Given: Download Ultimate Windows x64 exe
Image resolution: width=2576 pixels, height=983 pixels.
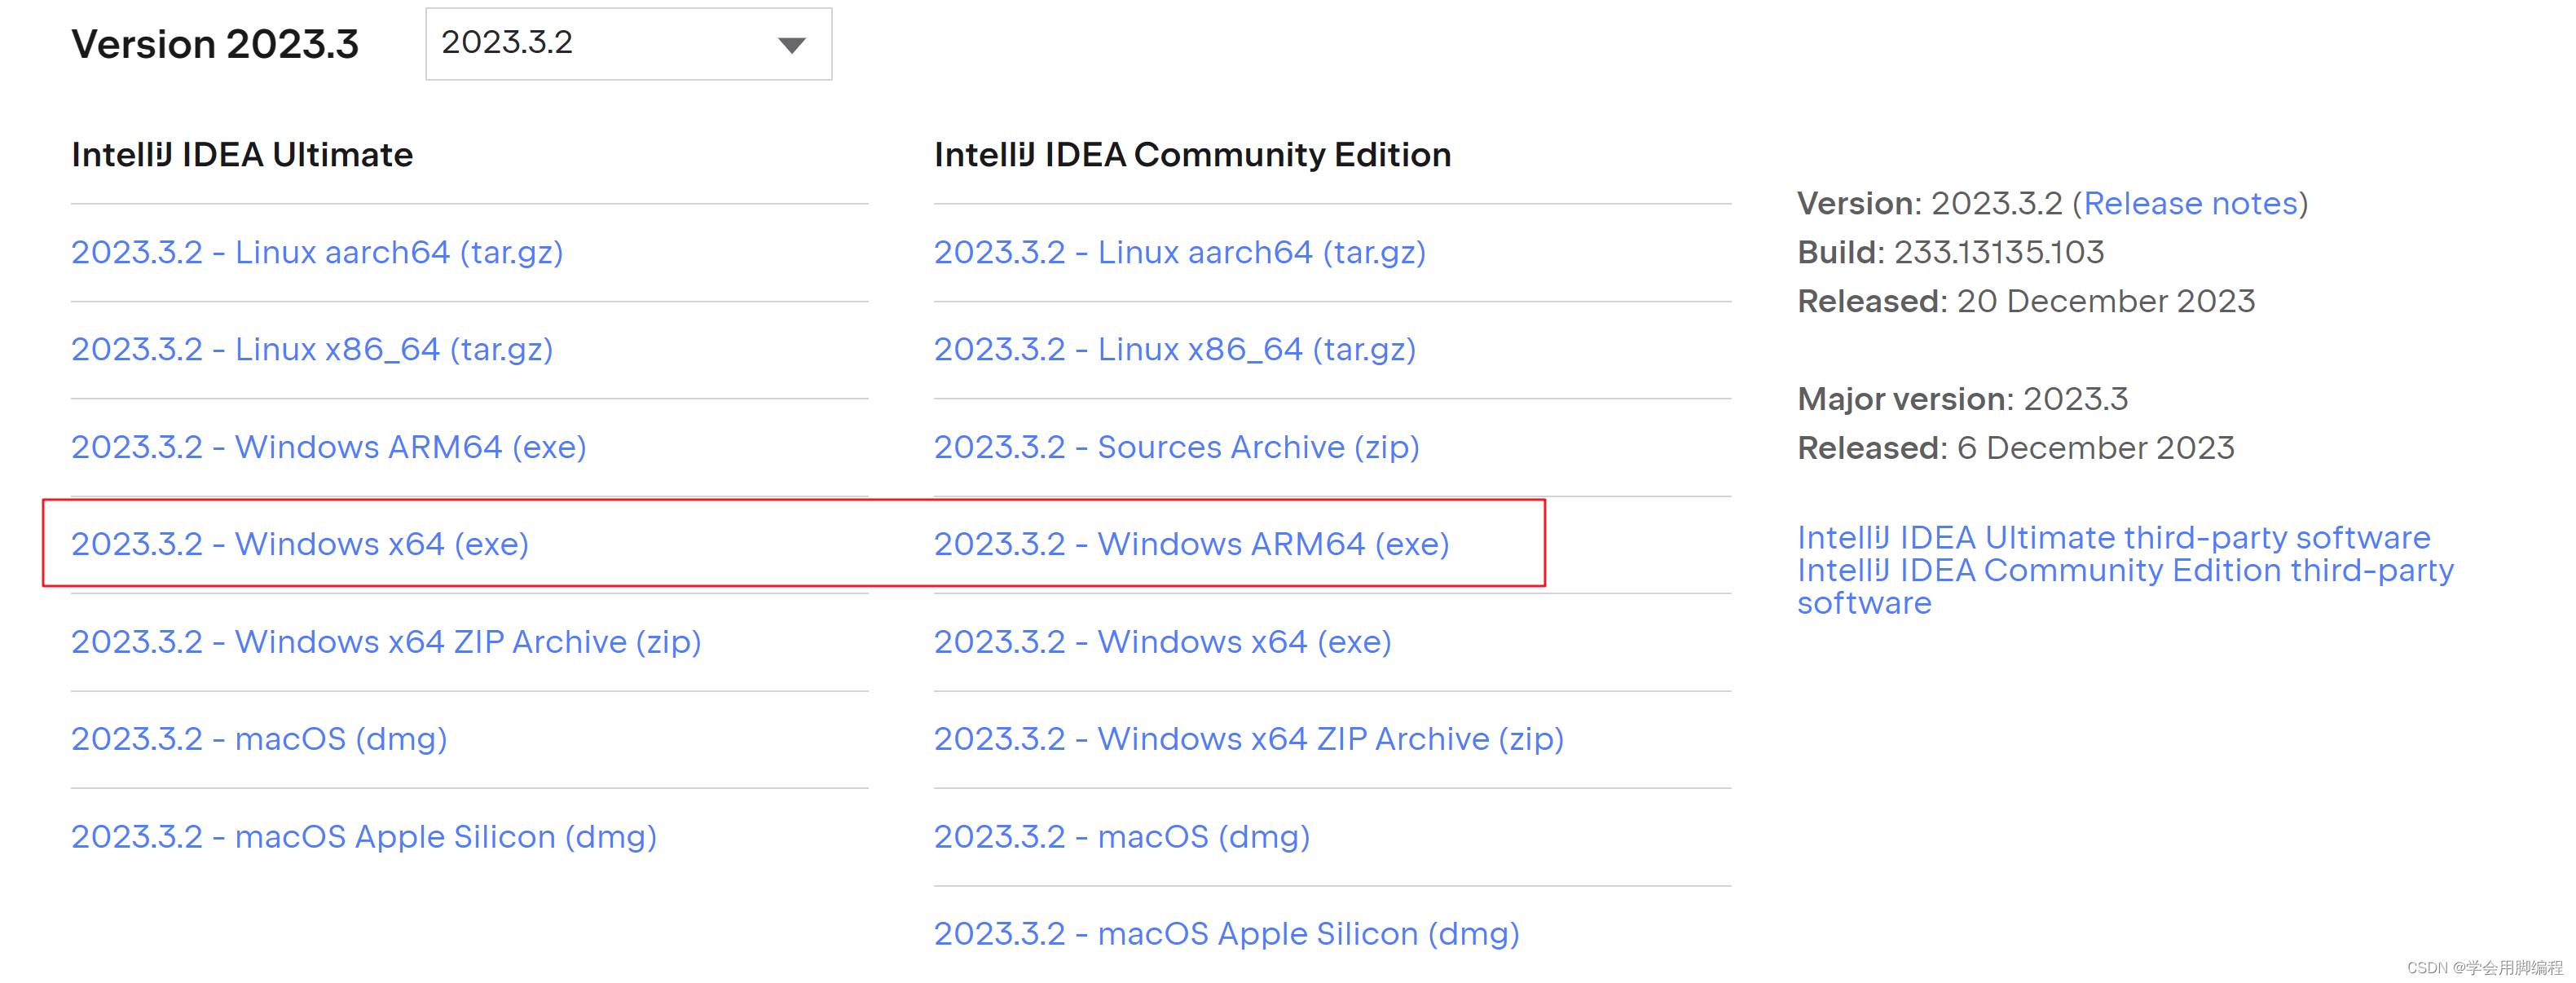Looking at the screenshot, I should [300, 544].
